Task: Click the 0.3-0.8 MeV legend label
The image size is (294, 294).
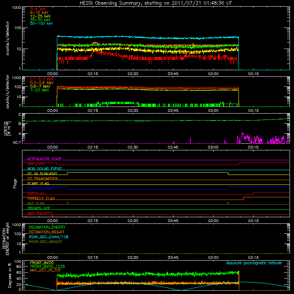Action: coord(42,83)
